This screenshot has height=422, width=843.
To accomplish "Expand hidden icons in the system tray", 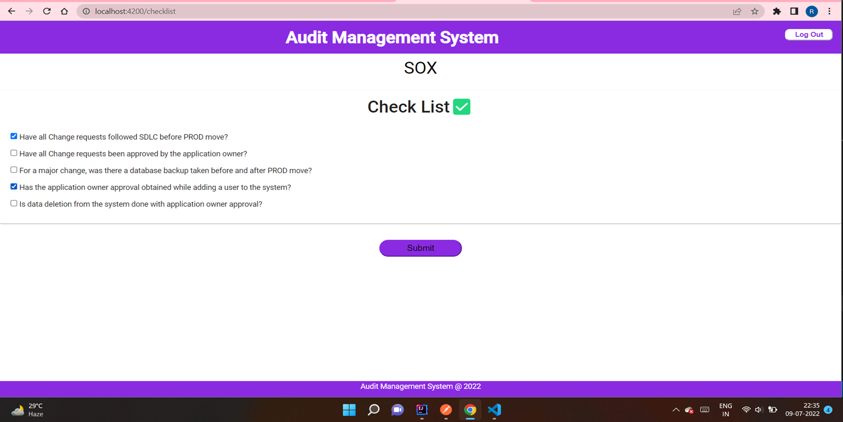I will click(x=676, y=410).
